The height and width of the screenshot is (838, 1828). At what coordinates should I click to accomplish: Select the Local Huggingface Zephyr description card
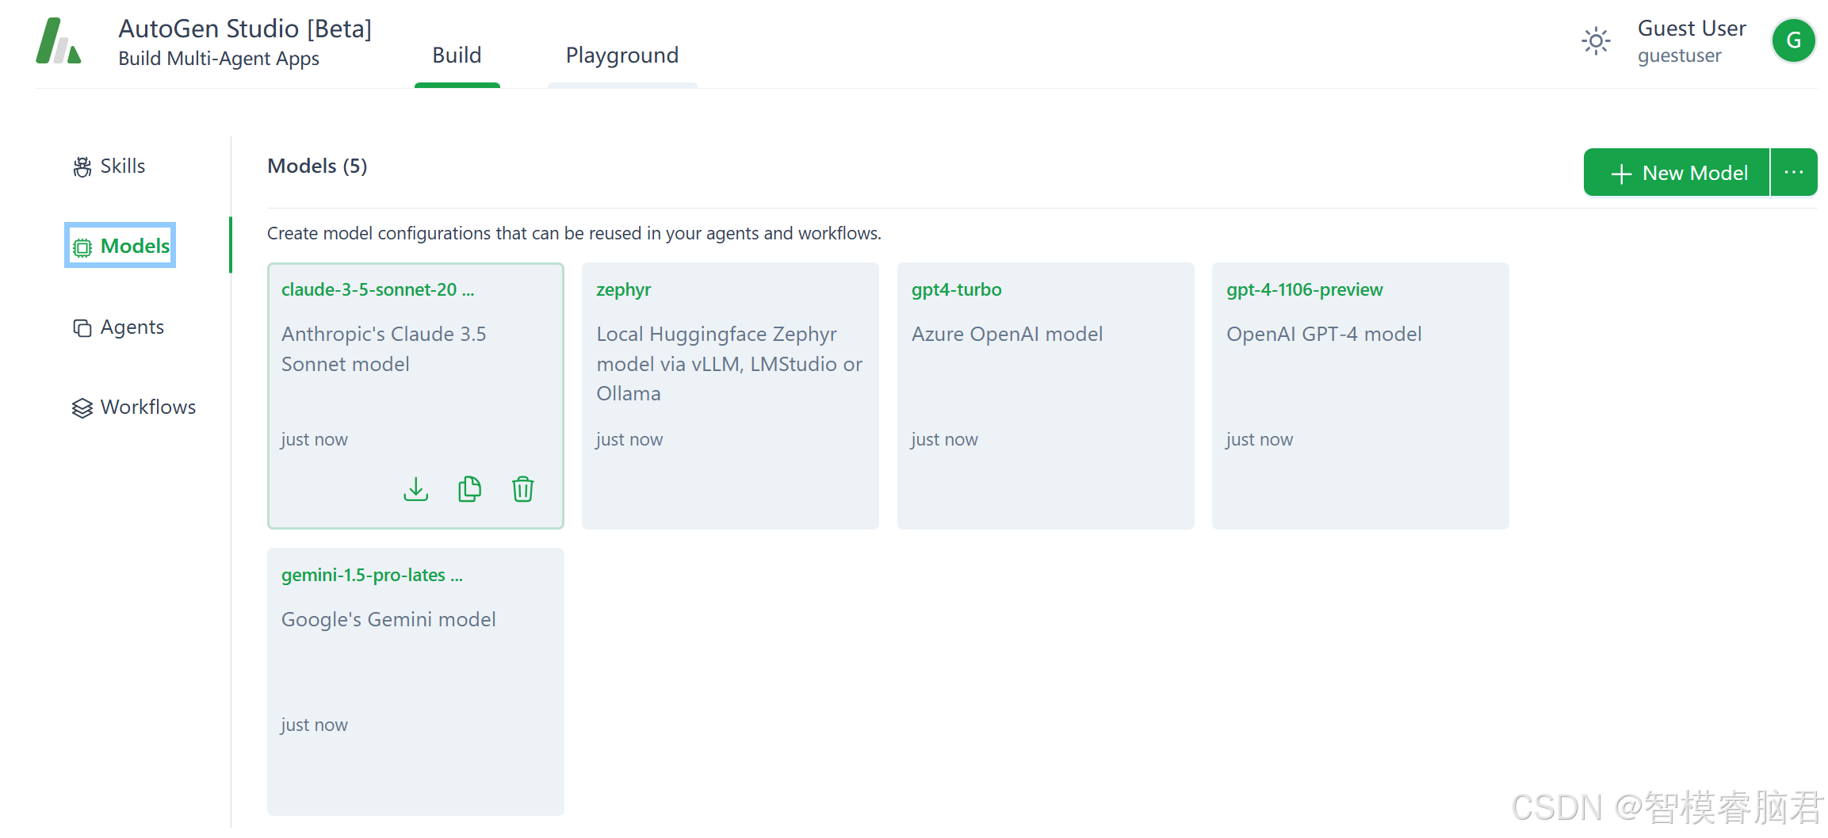729,364
